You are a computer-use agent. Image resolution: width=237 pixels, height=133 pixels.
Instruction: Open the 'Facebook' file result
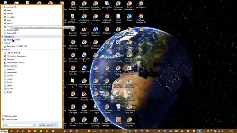click(x=11, y=59)
